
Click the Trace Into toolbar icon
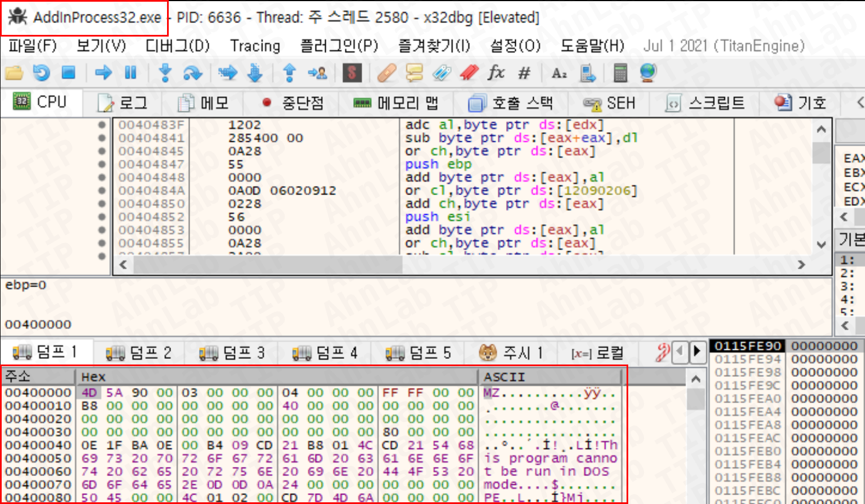pos(227,73)
